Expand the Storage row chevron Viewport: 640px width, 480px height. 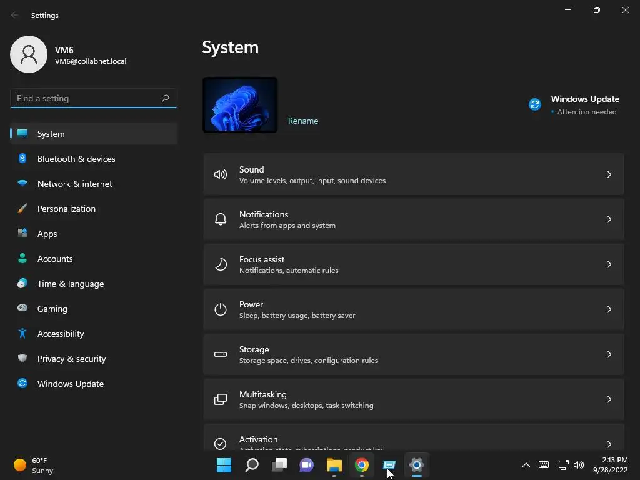point(609,354)
